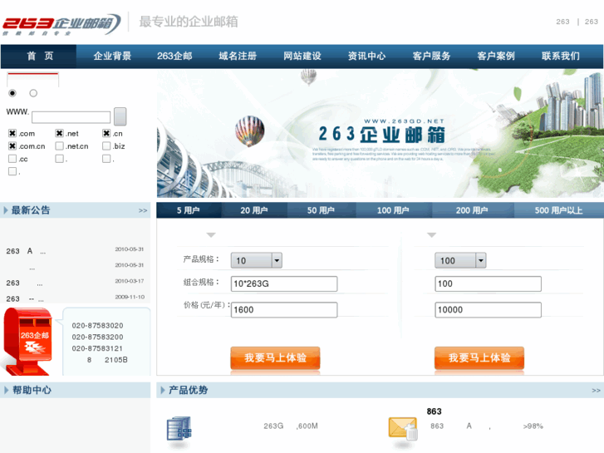This screenshot has height=453, width=604.
Task: Click the 帮助中心 section heading
Action: (32, 390)
